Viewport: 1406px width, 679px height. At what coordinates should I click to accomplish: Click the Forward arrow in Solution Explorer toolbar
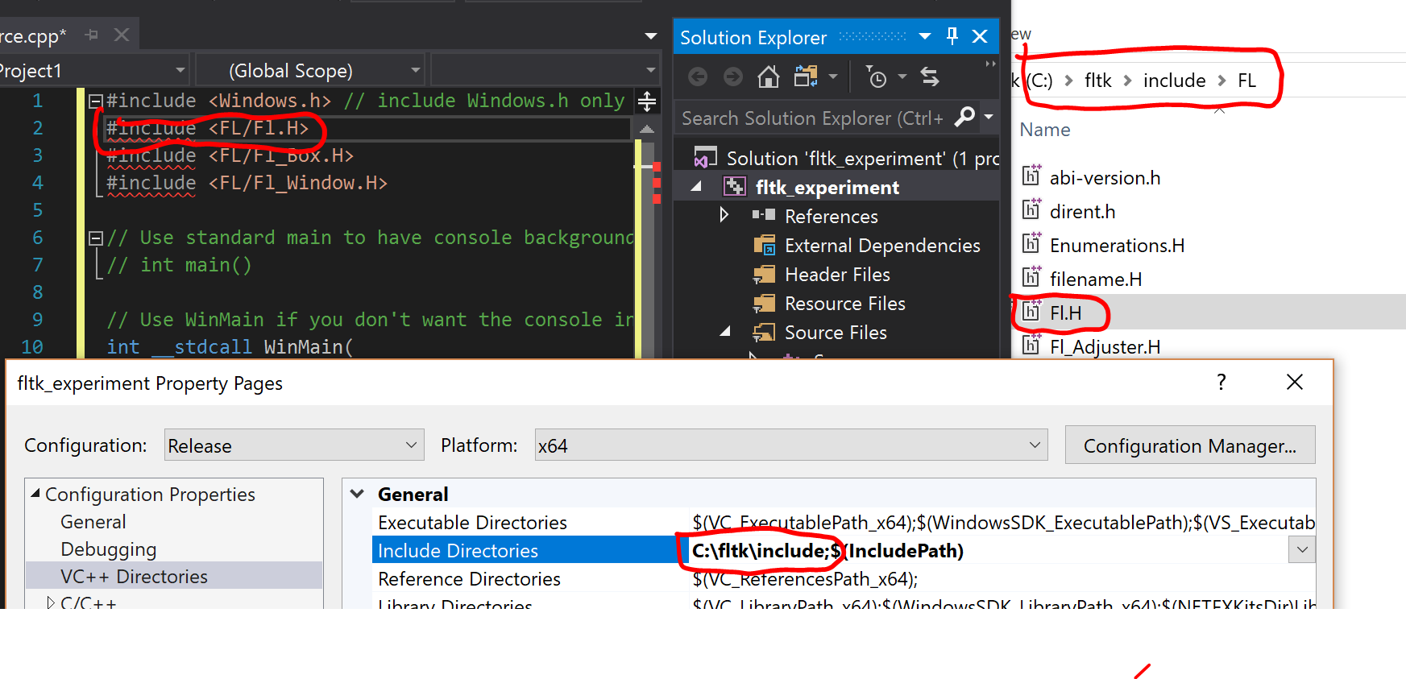[733, 77]
